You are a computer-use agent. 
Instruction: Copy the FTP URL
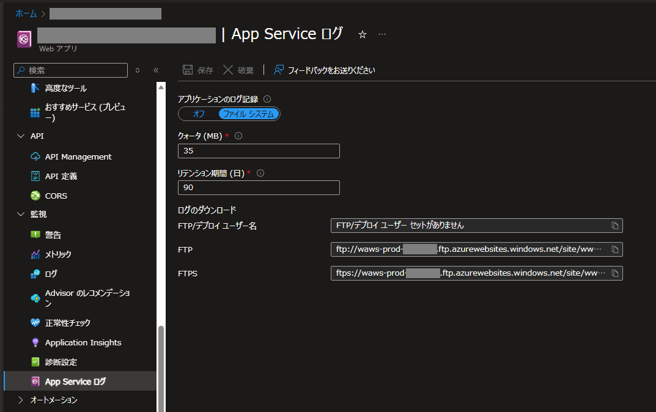coord(614,249)
